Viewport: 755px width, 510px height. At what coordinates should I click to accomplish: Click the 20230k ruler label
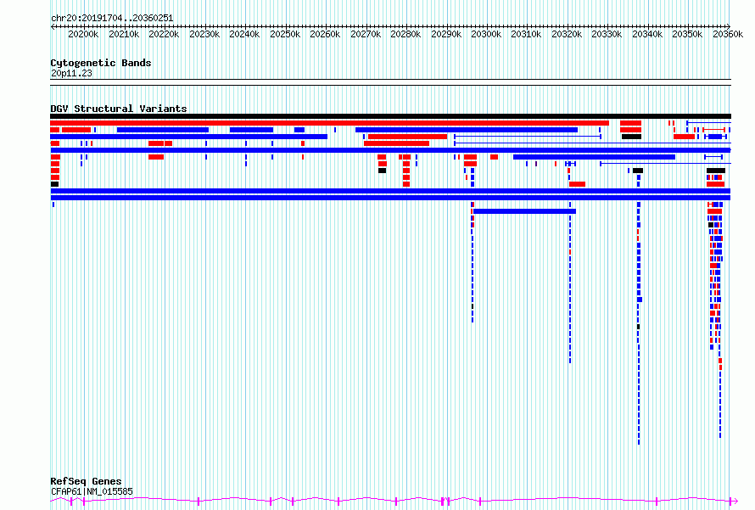point(204,34)
